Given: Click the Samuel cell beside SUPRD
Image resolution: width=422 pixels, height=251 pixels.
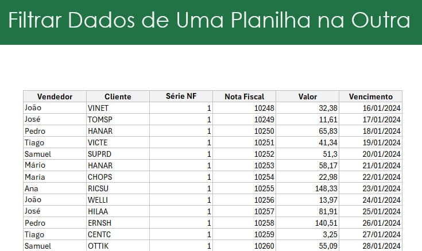Looking at the screenshot, I should [x=55, y=154].
